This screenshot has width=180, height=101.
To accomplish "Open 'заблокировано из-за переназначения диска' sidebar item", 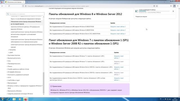I will click(x=27, y=41).
